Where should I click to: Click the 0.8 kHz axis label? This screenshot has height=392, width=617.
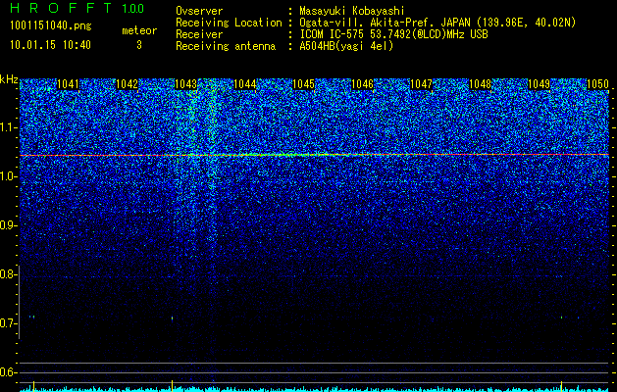[x=7, y=274]
